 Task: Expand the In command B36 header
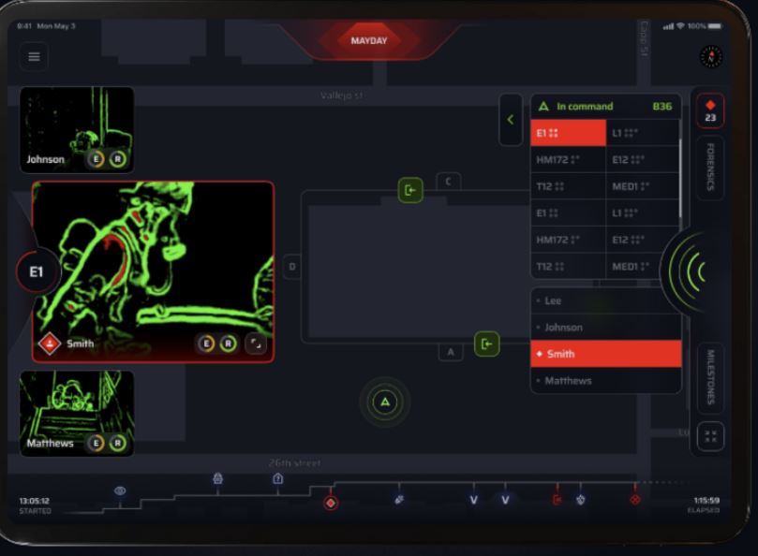[x=605, y=107]
